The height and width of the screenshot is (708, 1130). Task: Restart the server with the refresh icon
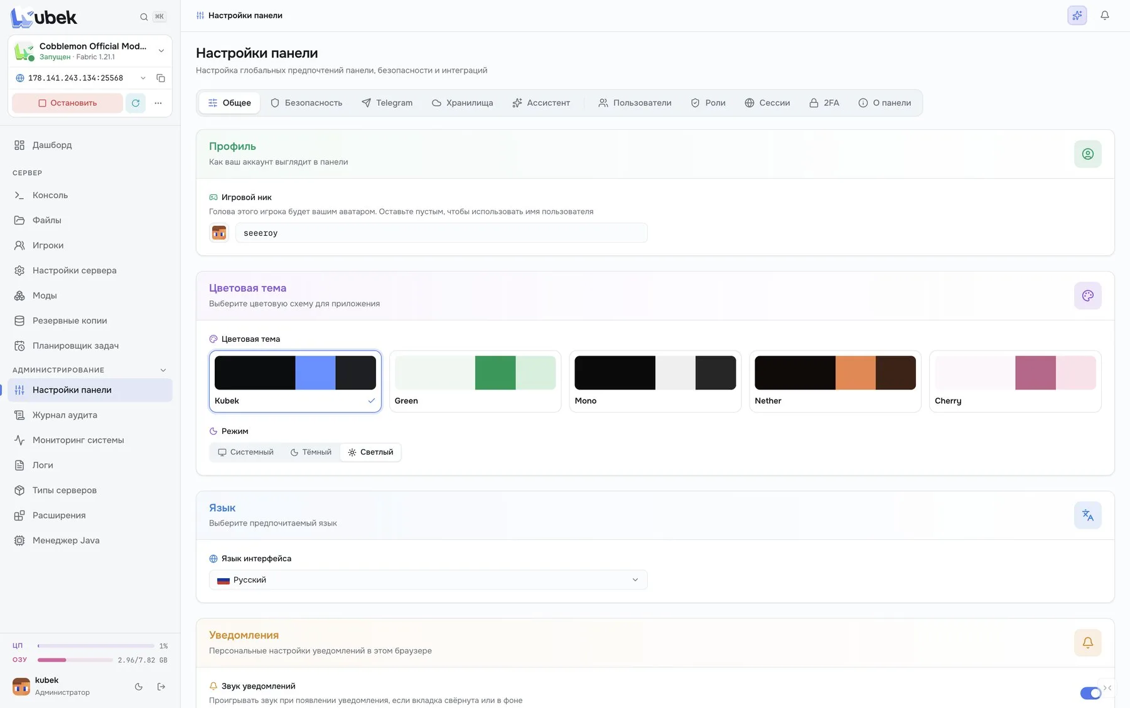coord(136,103)
